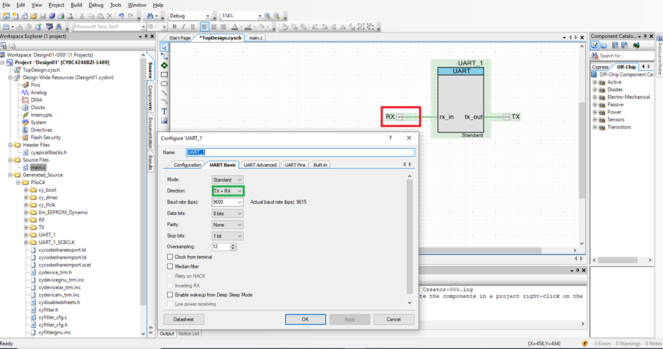Toggle the Inverting RX checkbox
This screenshot has height=349, width=663.
click(x=170, y=286)
